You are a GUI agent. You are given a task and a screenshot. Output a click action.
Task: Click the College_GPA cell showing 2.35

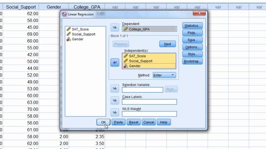tap(87, 137)
